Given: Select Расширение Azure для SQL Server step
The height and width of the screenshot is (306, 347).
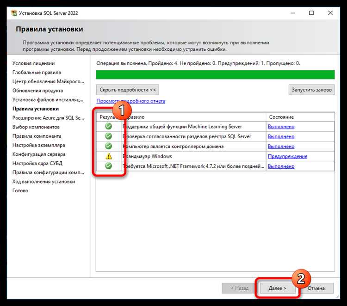Looking at the screenshot, I should coord(48,118).
